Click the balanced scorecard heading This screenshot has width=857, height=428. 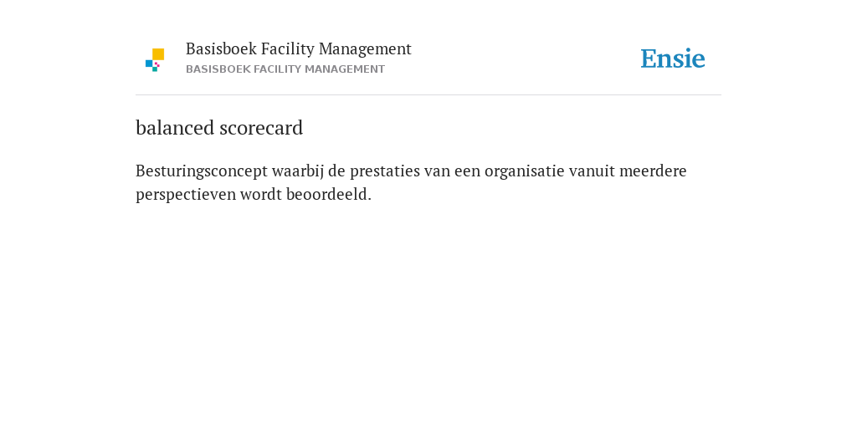(219, 128)
